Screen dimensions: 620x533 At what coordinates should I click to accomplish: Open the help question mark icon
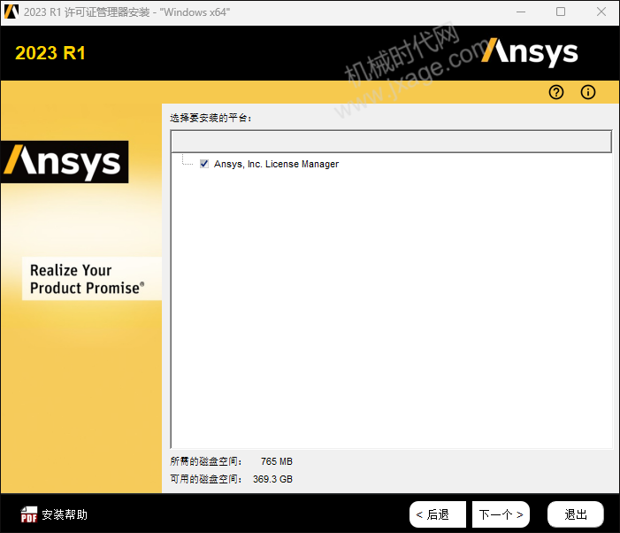coord(556,92)
